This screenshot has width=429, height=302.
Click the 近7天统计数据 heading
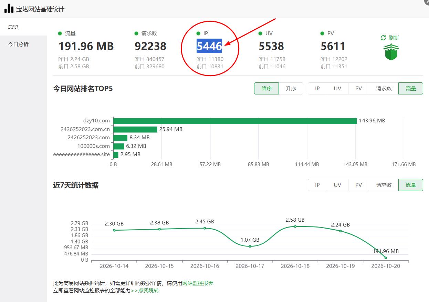point(76,185)
